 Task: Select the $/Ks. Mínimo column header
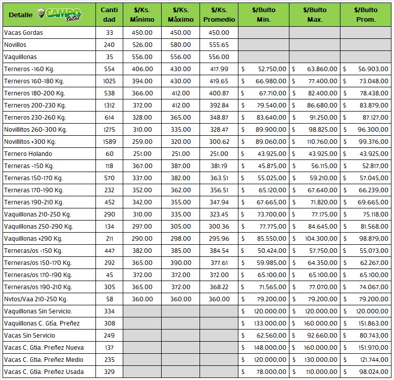(x=142, y=15)
